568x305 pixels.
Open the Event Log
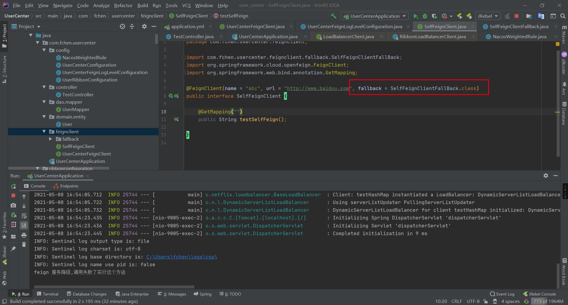pos(502,294)
